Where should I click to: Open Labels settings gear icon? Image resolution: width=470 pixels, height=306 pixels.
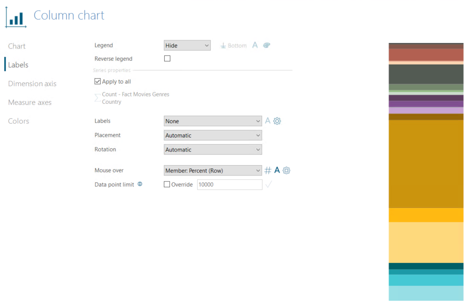277,121
